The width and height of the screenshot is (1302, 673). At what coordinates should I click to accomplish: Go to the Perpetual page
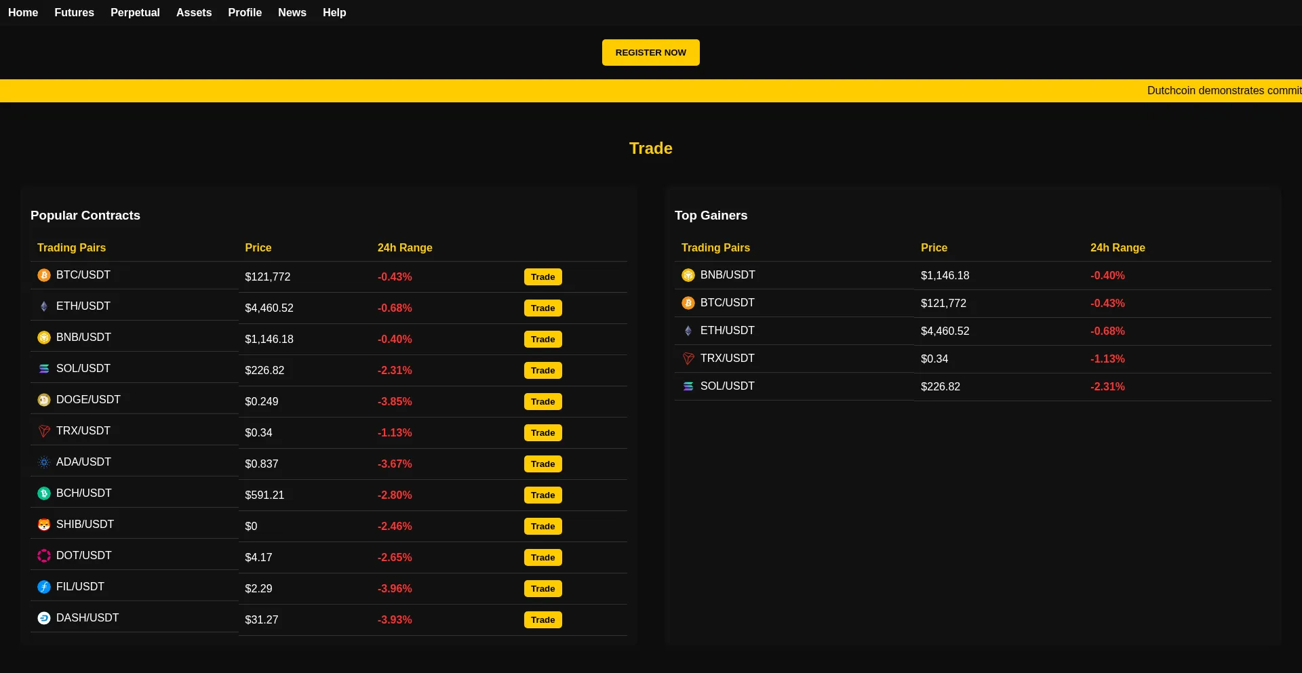click(135, 13)
